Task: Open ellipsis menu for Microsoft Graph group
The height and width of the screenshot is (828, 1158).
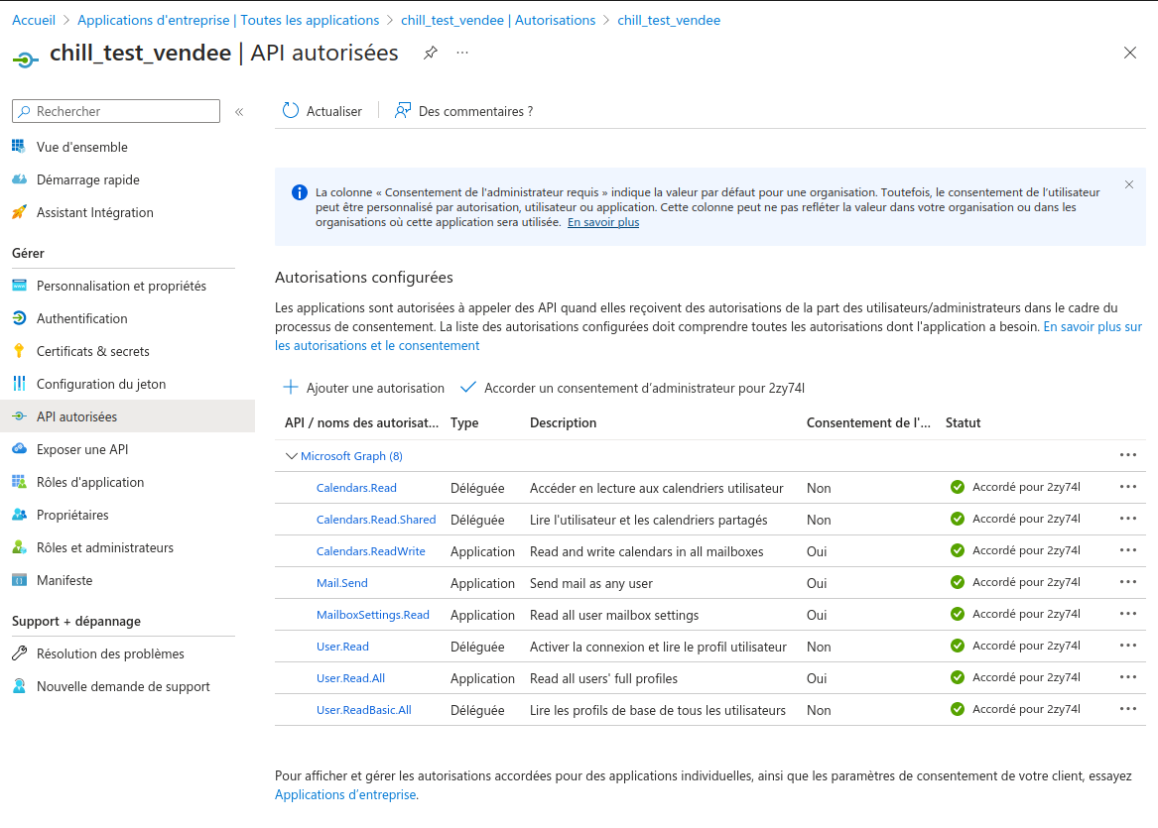Action: [x=1127, y=455]
